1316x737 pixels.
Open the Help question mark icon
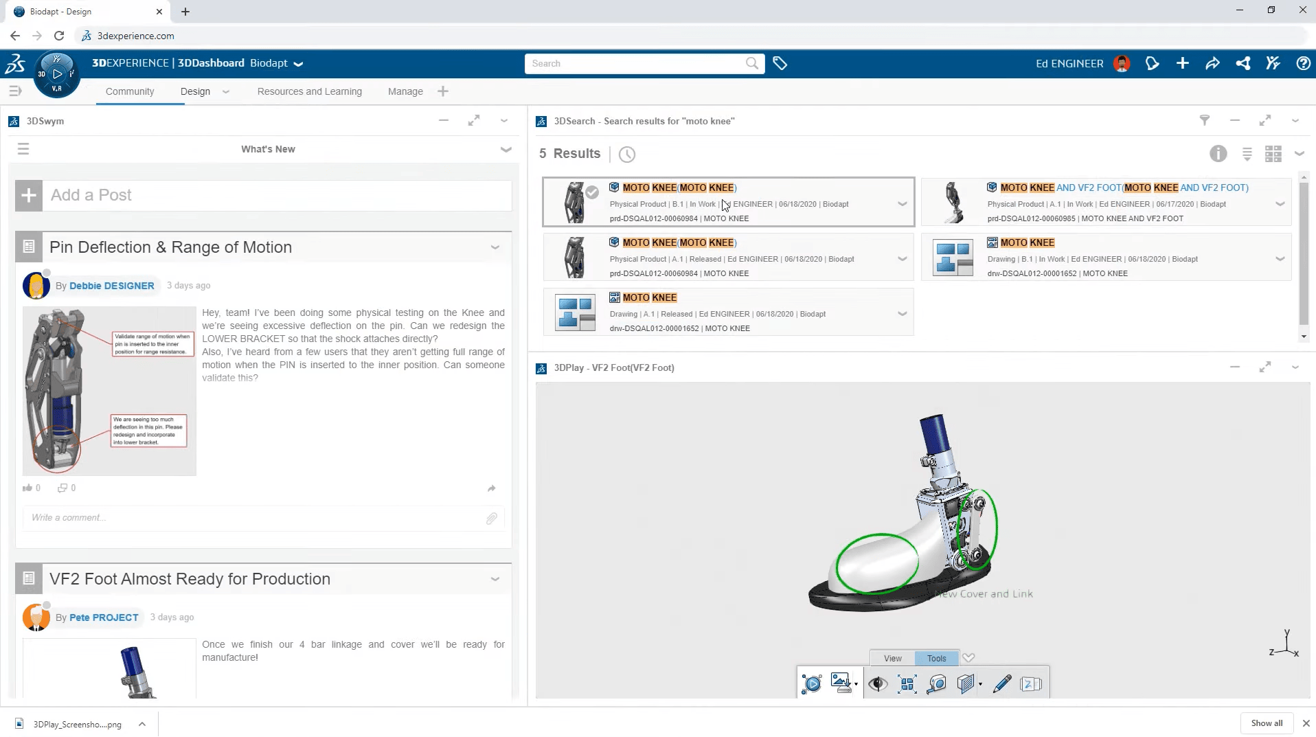pos(1303,63)
